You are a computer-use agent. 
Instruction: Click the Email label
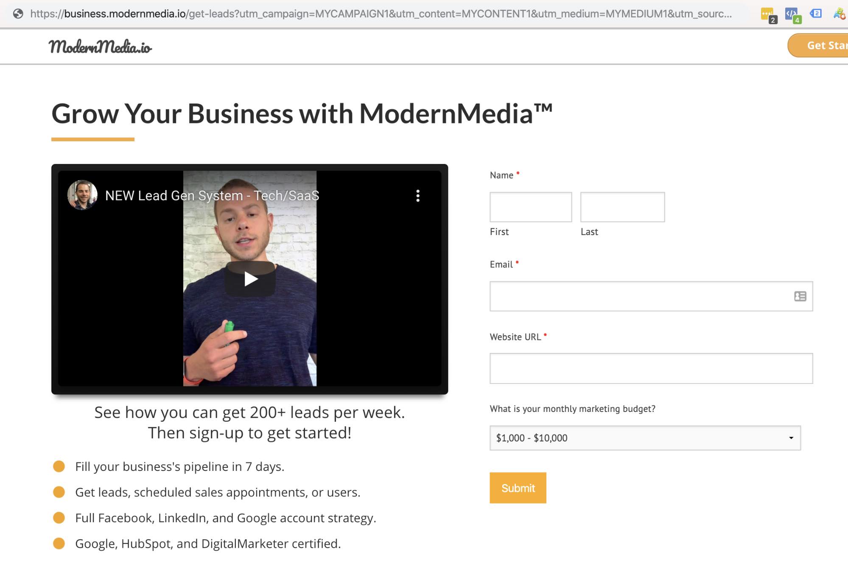(501, 264)
